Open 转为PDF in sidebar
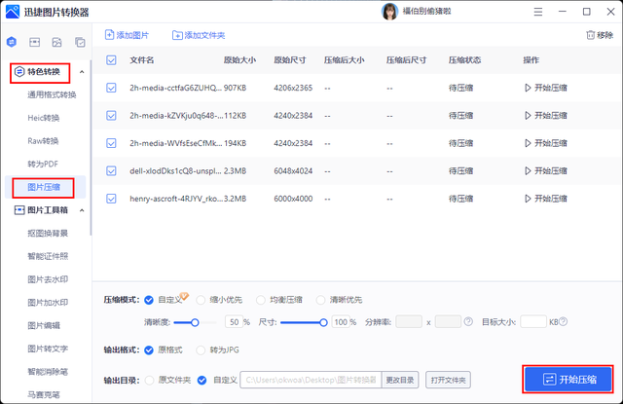623x404 pixels. click(x=43, y=165)
